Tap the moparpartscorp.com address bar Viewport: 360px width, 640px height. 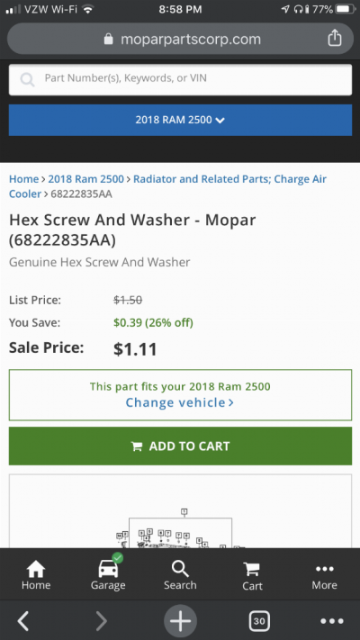click(x=180, y=39)
